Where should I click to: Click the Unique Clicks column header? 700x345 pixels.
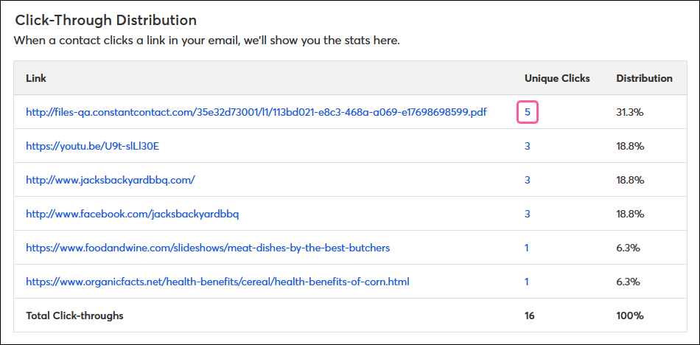pyautogui.click(x=557, y=78)
